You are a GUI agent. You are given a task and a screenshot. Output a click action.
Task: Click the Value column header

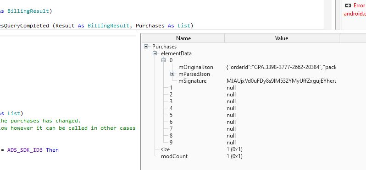pyautogui.click(x=282, y=38)
